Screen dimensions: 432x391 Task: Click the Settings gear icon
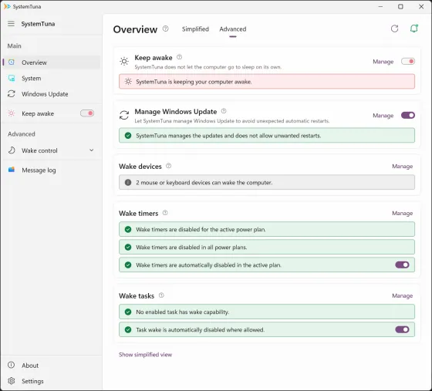[11, 381]
